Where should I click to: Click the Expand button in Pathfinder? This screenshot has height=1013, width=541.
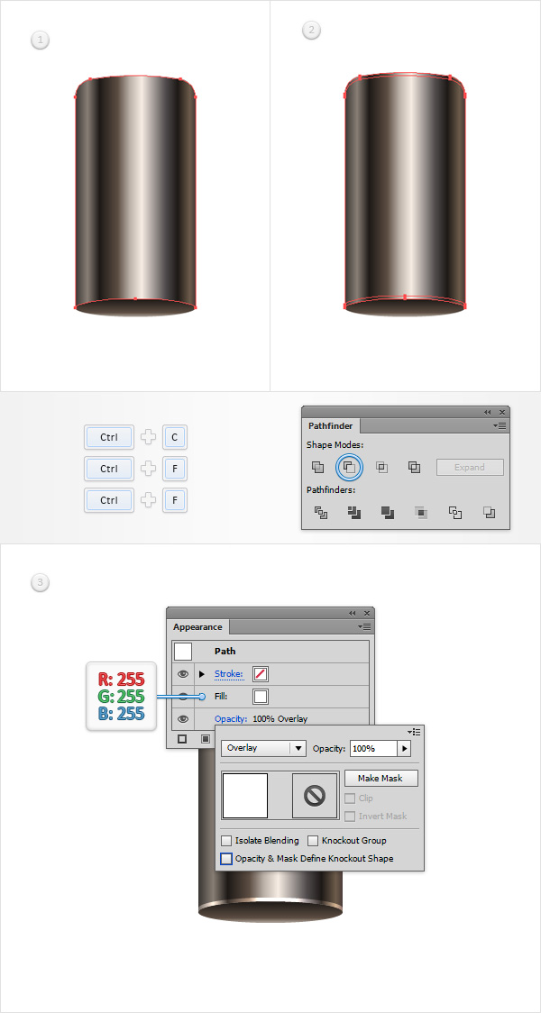[470, 467]
